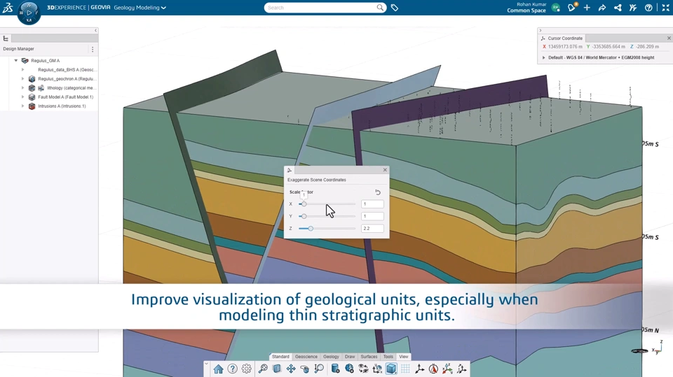Click the globe settings icon
Image resolution: width=673 pixels, height=377 pixels.
point(349,369)
